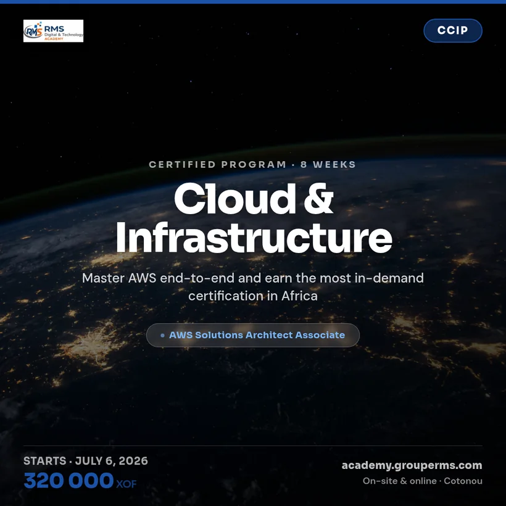This screenshot has height=506, width=506.
Task: Click the RMS Digital & Technology Academy logo
Action: [x=53, y=31]
